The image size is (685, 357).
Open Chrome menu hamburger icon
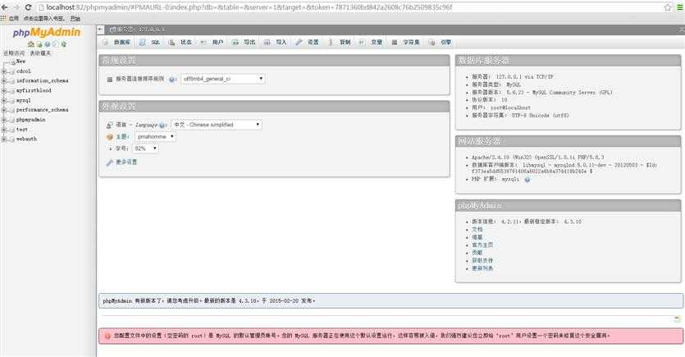[680, 7]
